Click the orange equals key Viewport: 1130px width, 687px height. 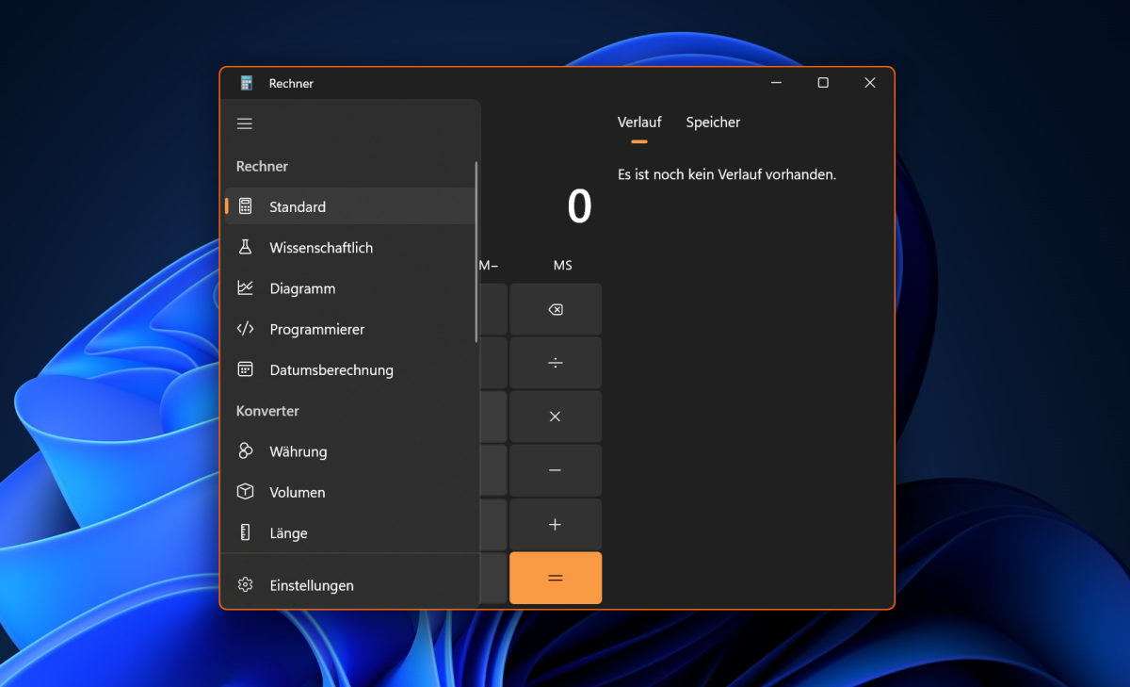(556, 578)
